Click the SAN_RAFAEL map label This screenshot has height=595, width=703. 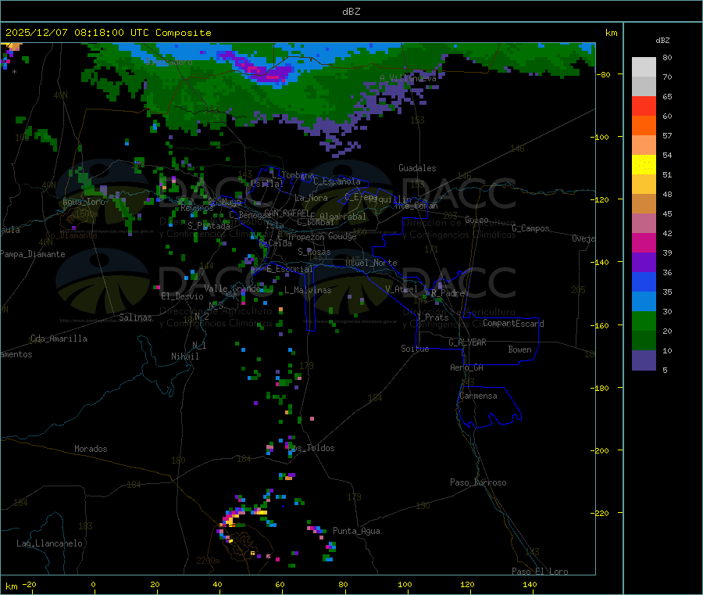(287, 213)
